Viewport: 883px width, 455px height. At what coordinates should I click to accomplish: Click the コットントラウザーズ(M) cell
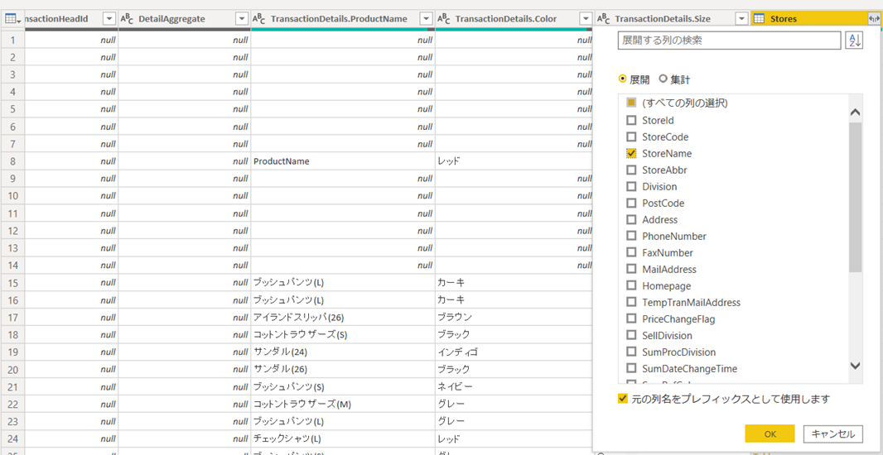(343, 404)
